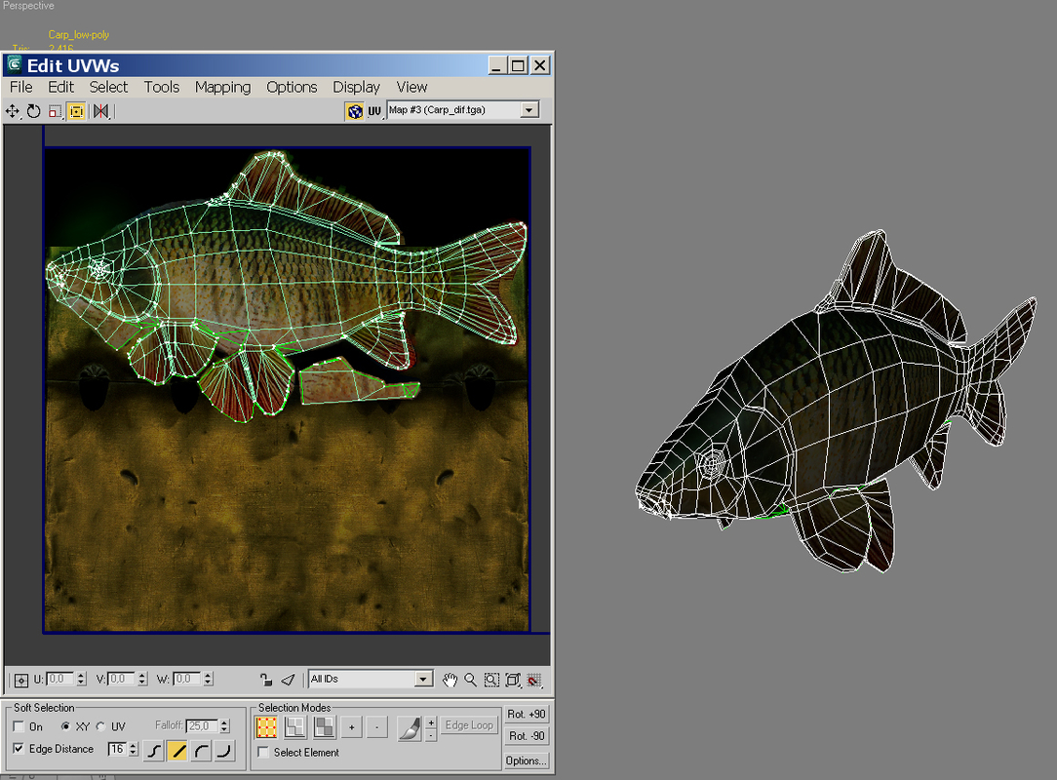This screenshot has width=1057, height=780.
Task: Enable Soft Selection with the On checkbox
Action: pos(17,726)
